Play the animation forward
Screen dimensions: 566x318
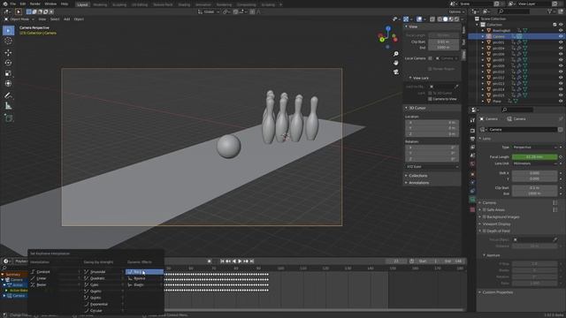(240, 261)
